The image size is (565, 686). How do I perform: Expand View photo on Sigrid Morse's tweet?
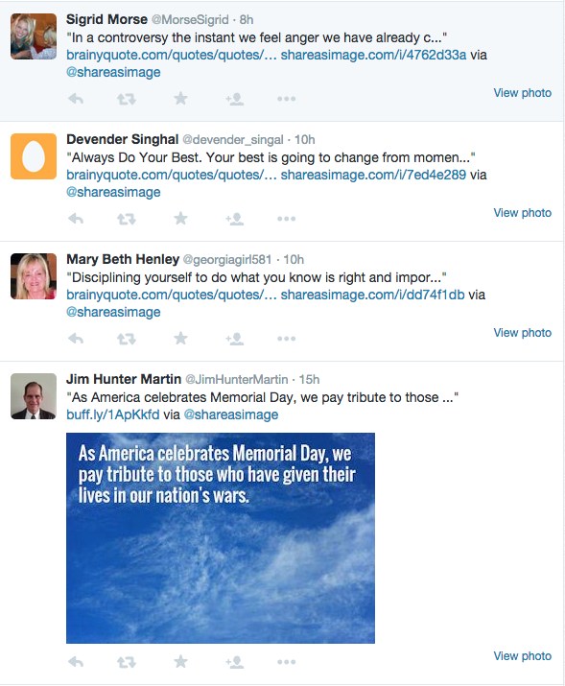(523, 93)
